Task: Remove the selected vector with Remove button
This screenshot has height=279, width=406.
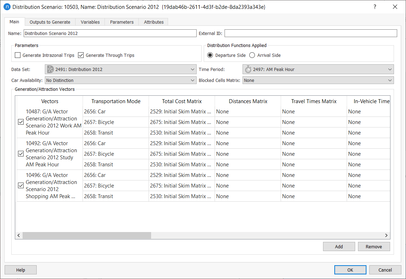Action: [x=374, y=246]
